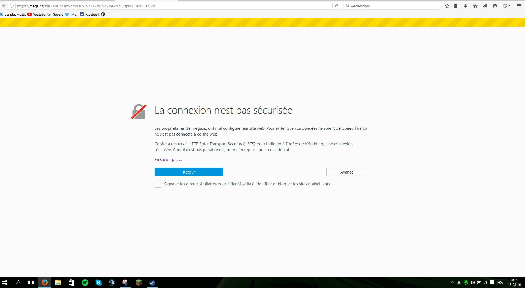
Task: Open Skype from the taskbar
Action: coord(98,283)
